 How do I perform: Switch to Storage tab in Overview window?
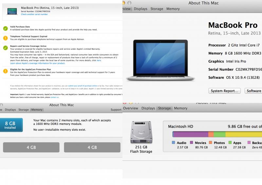[157, 9]
